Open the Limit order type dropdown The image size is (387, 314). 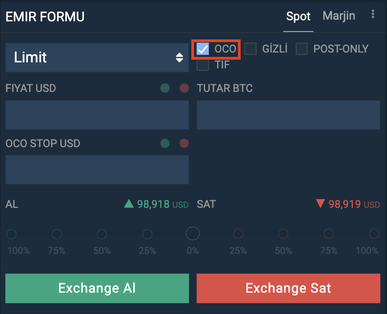pyautogui.click(x=97, y=57)
